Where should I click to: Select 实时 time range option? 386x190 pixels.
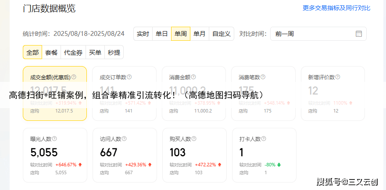pyautogui.click(x=143, y=34)
